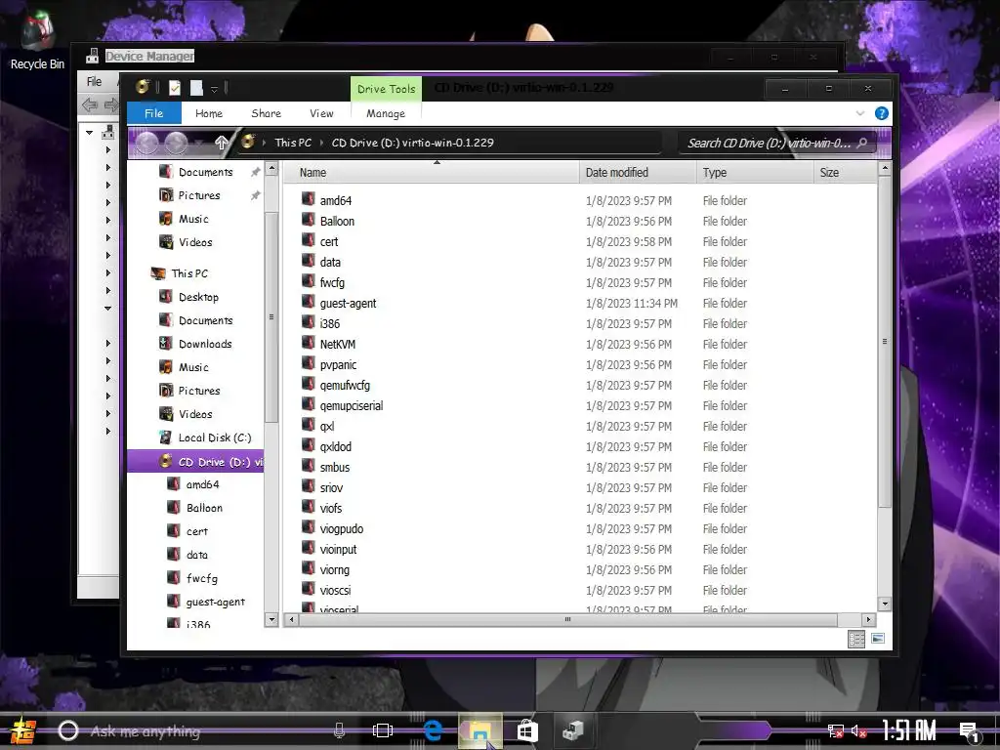Open Downloads under This PC

pyautogui.click(x=205, y=345)
